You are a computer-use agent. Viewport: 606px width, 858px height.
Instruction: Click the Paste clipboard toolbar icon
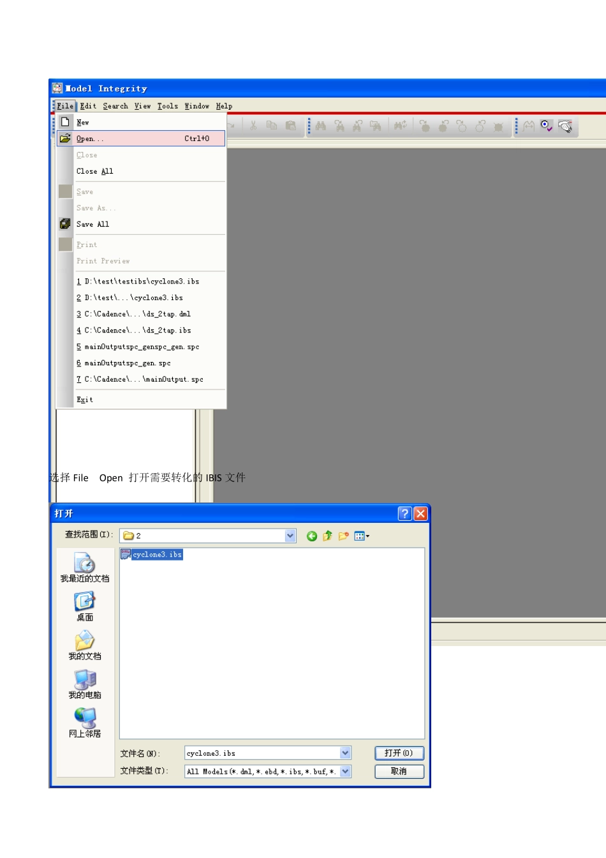pos(291,126)
